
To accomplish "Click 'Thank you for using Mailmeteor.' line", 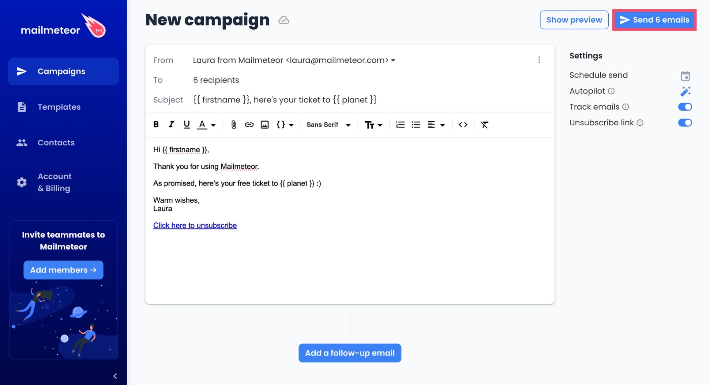I will (206, 167).
